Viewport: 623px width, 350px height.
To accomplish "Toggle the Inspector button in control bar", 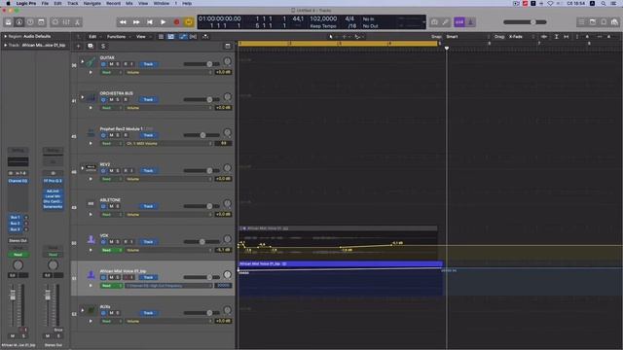I will pyautogui.click(x=19, y=22).
